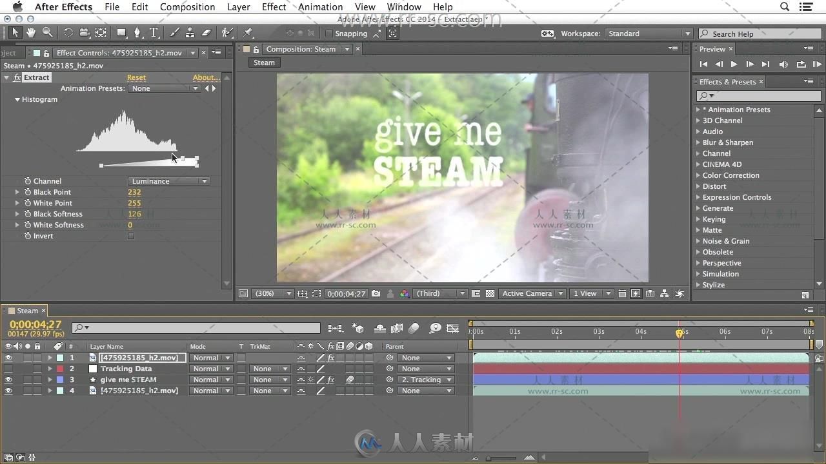This screenshot has width=826, height=464.
Task: Open the Graph Editor in timeline
Action: tap(453, 328)
